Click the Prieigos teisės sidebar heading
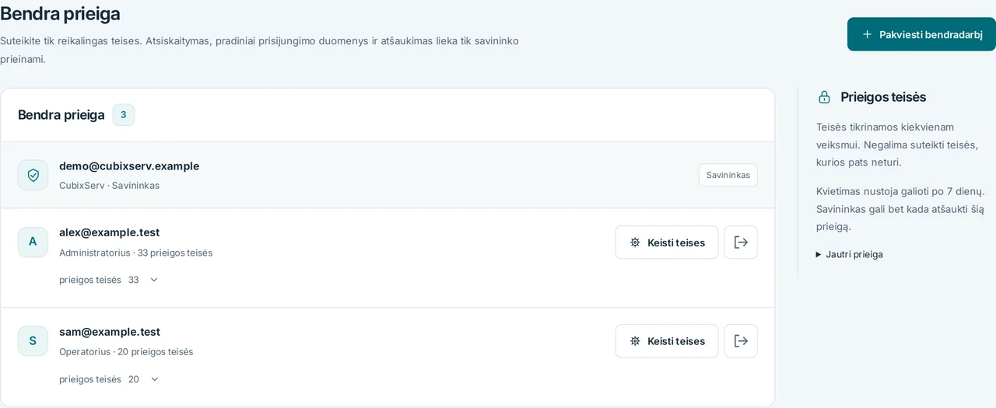Viewport: 996px width, 408px height. (883, 97)
